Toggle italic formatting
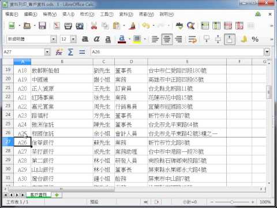Viewport: 277px width, 208px height. pyautogui.click(x=96, y=39)
